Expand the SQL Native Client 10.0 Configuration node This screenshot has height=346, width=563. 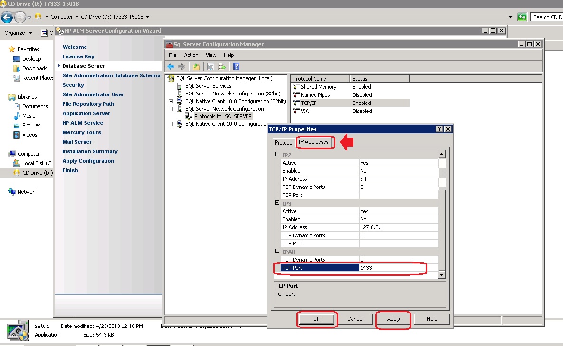point(171,124)
